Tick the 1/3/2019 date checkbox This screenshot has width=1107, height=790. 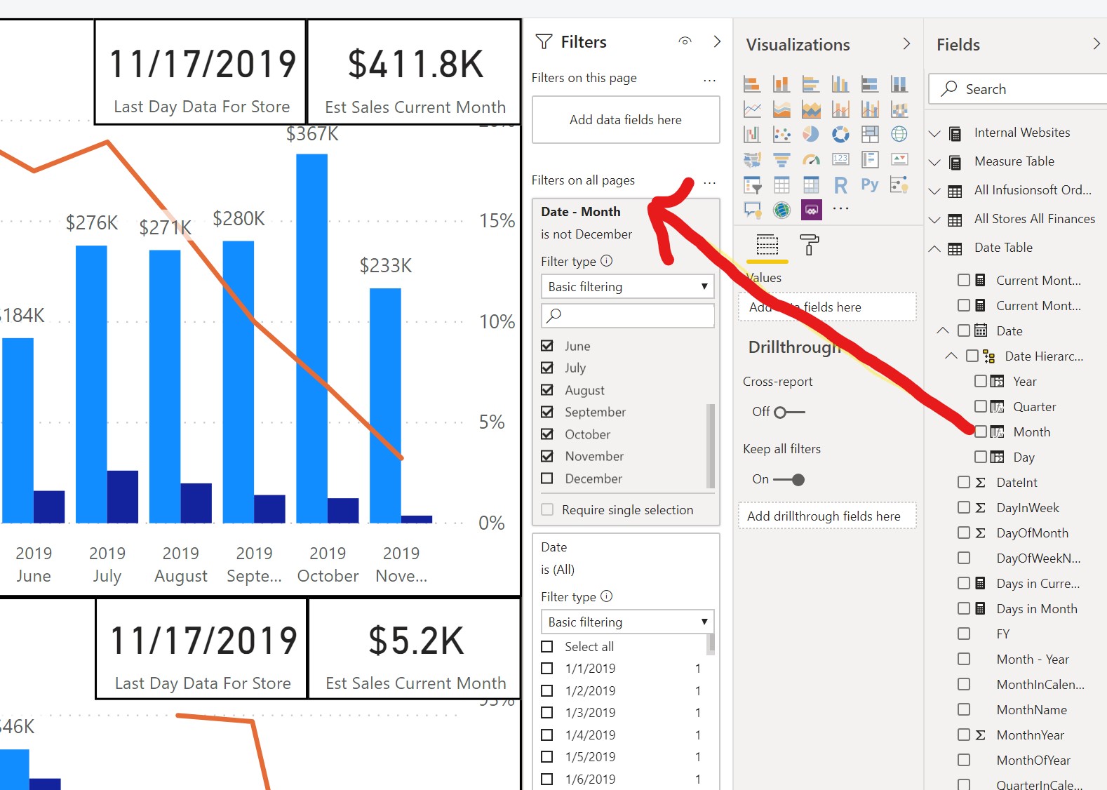547,713
